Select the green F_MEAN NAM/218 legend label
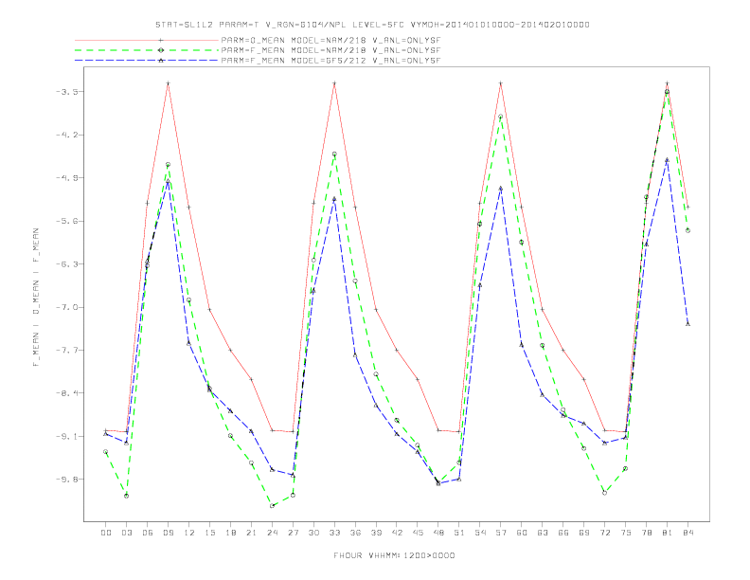The image size is (750, 580). [x=331, y=50]
